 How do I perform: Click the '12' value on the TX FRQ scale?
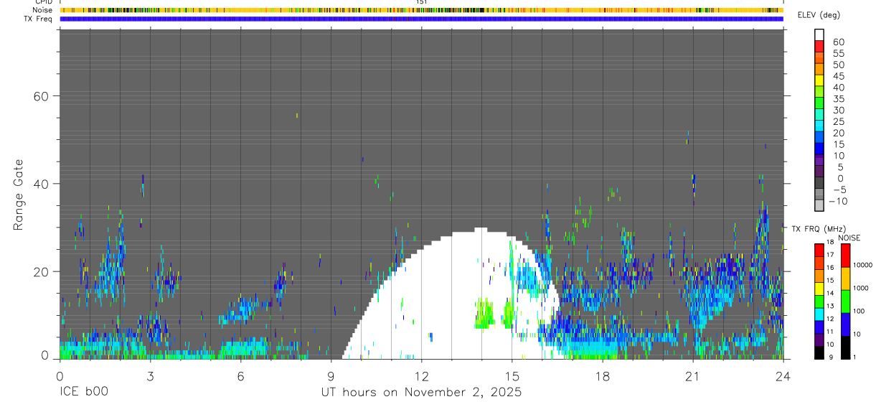pos(830,319)
